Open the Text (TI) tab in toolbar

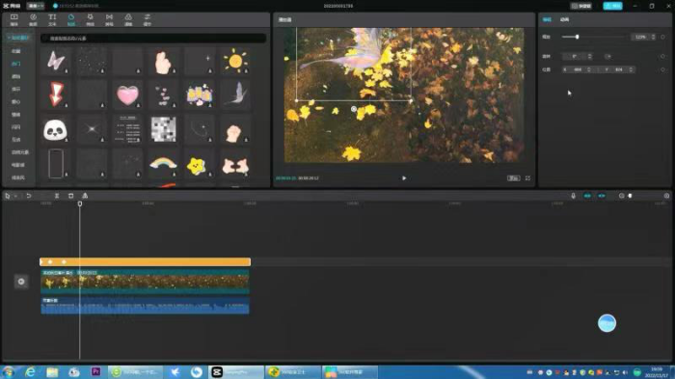coord(52,19)
